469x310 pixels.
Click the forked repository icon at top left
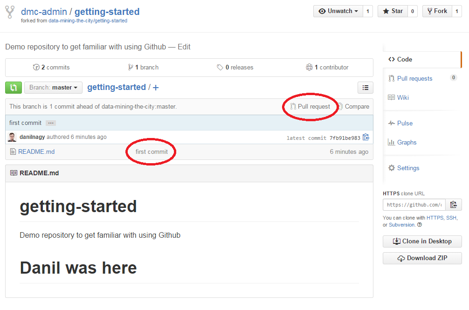click(10, 12)
